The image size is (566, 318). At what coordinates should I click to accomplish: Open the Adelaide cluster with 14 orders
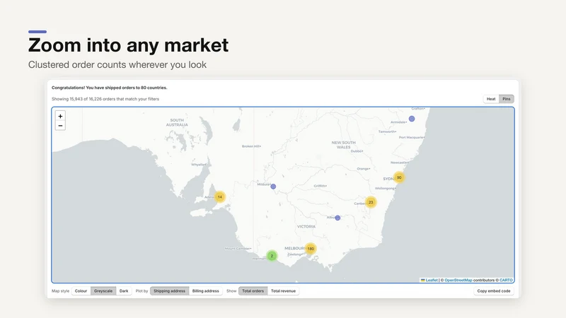(x=220, y=197)
